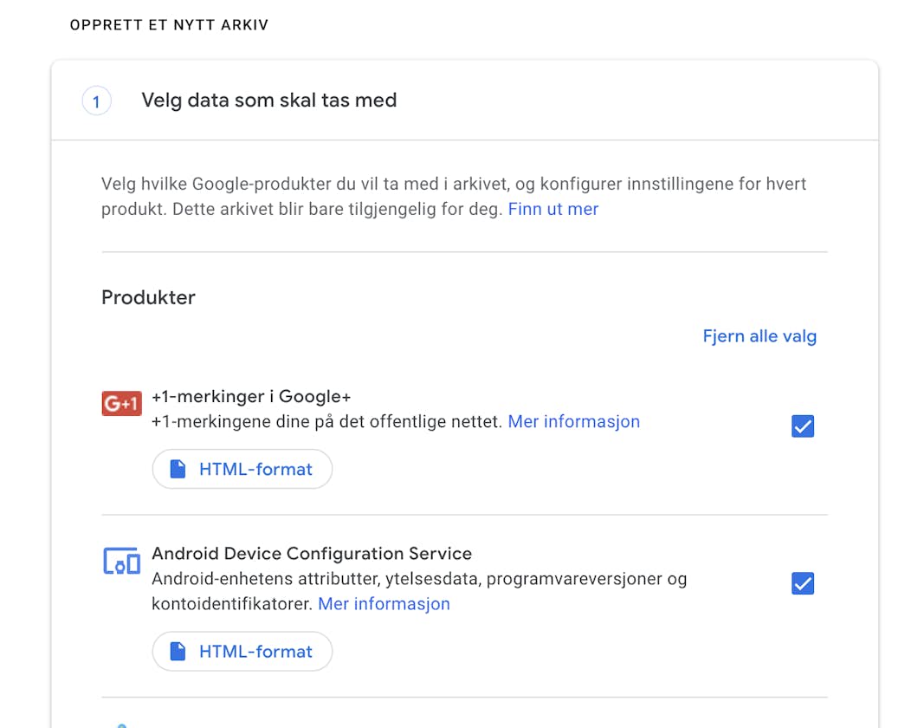Image resolution: width=911 pixels, height=728 pixels.
Task: Click the step 1 number circle
Action: [x=96, y=101]
